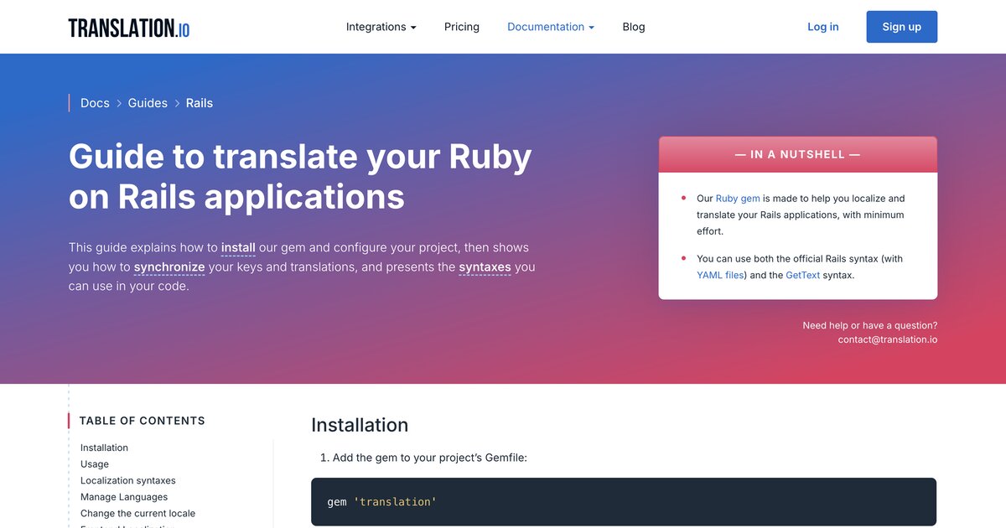Go to Usage in table of contents
Viewport: 1006px width, 528px height.
[95, 464]
